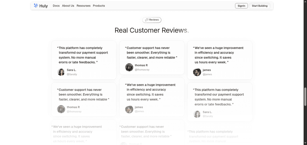Viewport: 307px width, 145px height.
Task: Click the Real Customer Reviews heading
Action: pos(152,30)
